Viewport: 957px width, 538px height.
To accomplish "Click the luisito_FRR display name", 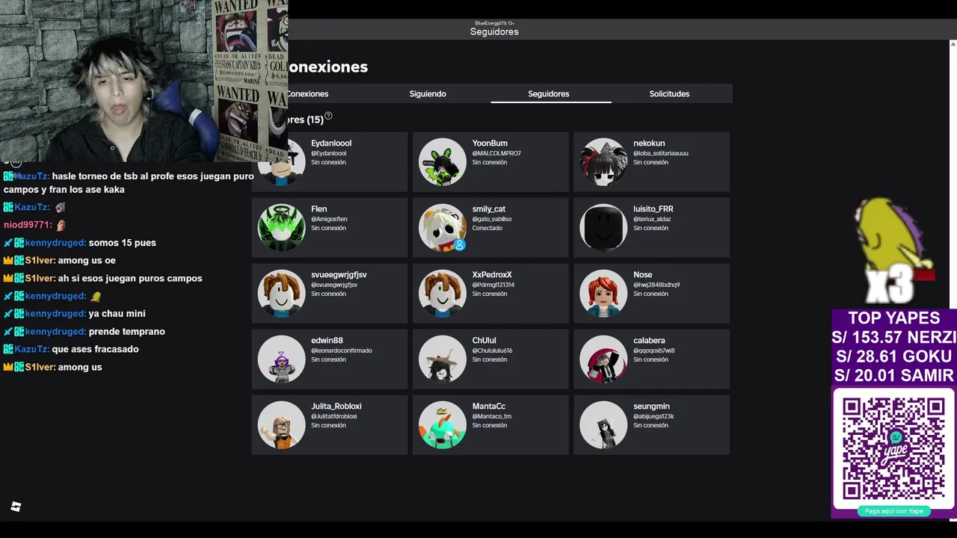I will tap(653, 209).
